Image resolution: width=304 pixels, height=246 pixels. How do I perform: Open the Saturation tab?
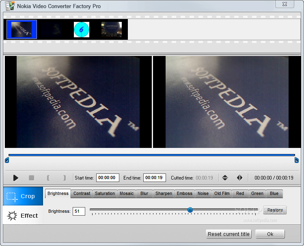click(105, 194)
